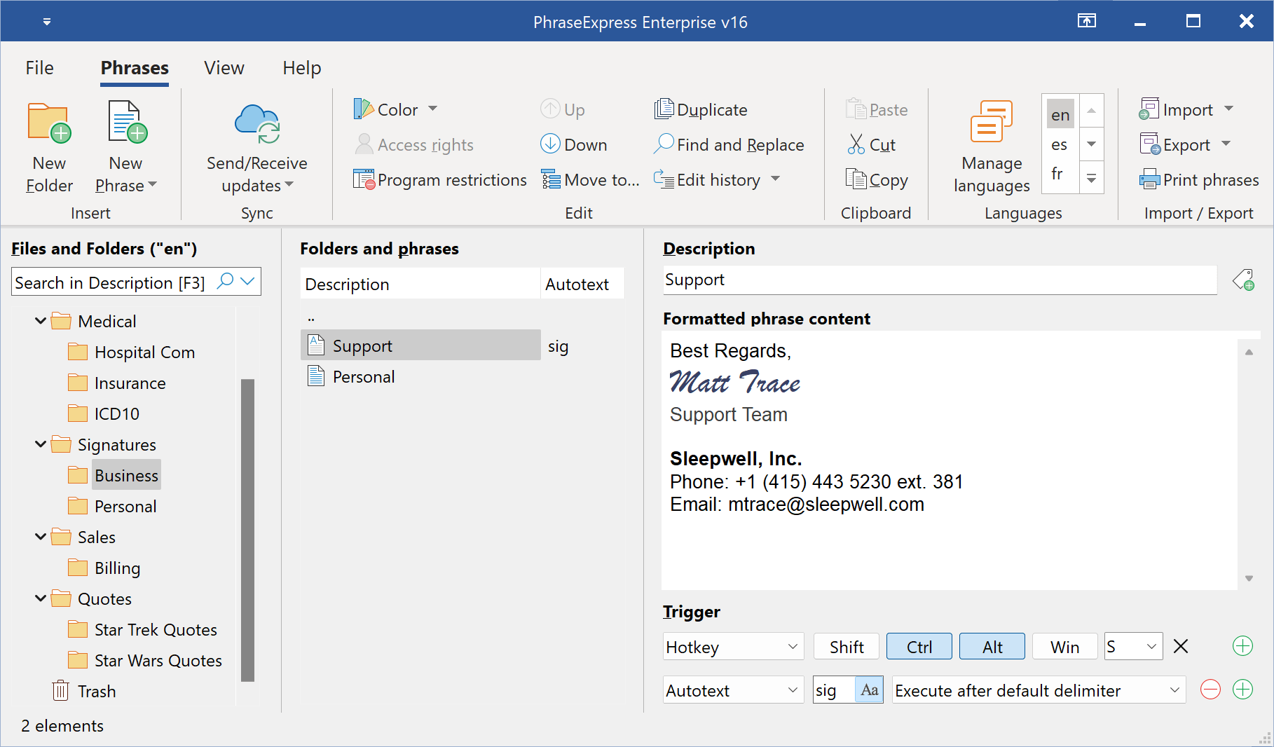
Task: Remove the Autotext trigger with minus icon
Action: tap(1210, 690)
